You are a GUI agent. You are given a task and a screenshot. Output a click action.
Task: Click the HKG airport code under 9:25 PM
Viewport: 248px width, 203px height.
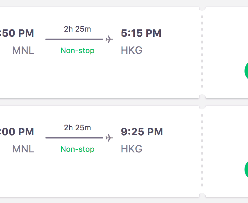click(132, 149)
